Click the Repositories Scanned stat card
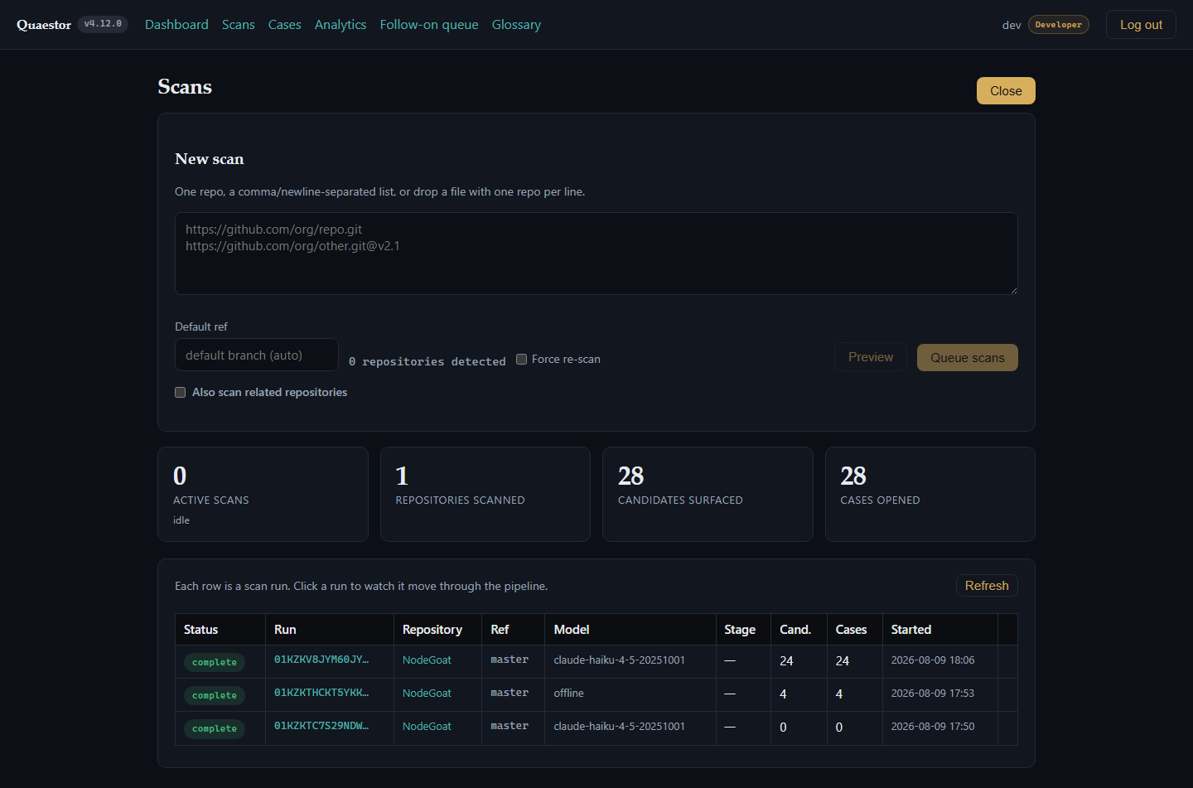 pyautogui.click(x=485, y=495)
